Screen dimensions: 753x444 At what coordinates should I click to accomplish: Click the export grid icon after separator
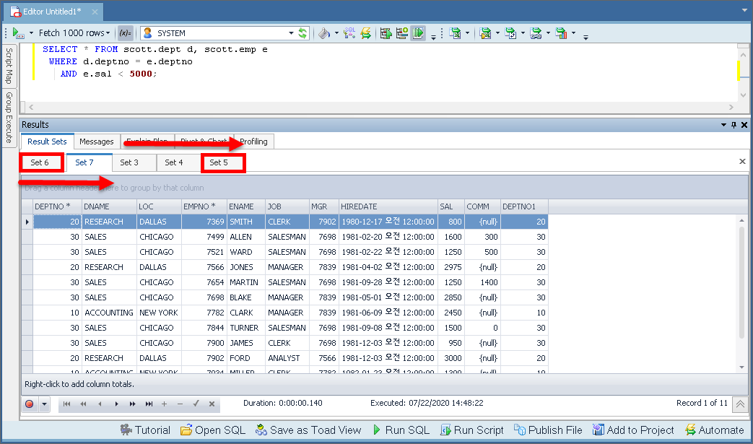coord(455,33)
